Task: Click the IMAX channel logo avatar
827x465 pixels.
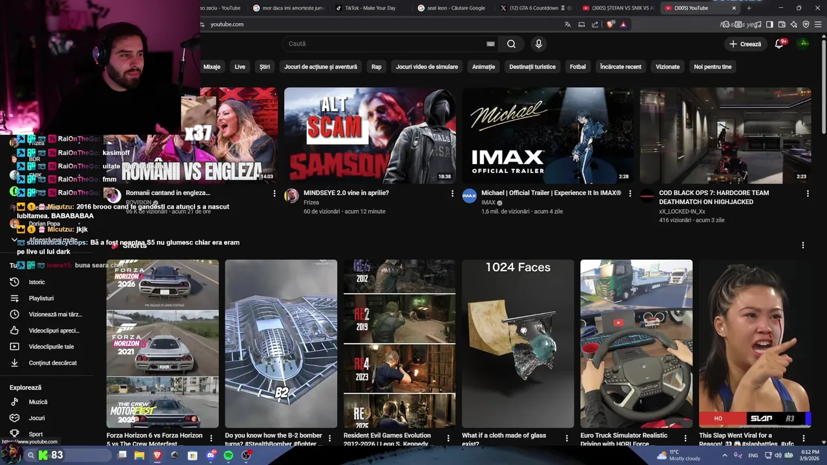Action: click(x=470, y=196)
